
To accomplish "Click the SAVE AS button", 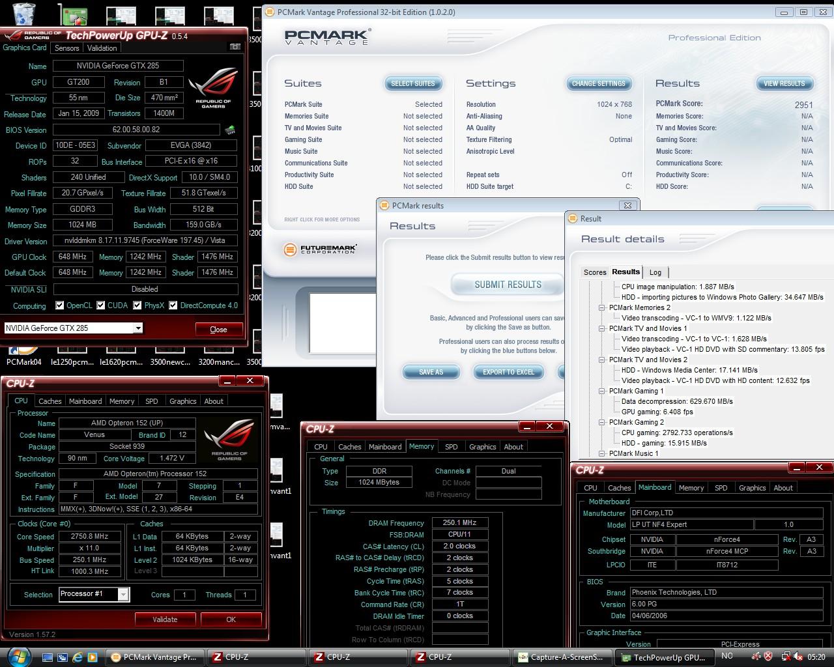I will coord(431,372).
